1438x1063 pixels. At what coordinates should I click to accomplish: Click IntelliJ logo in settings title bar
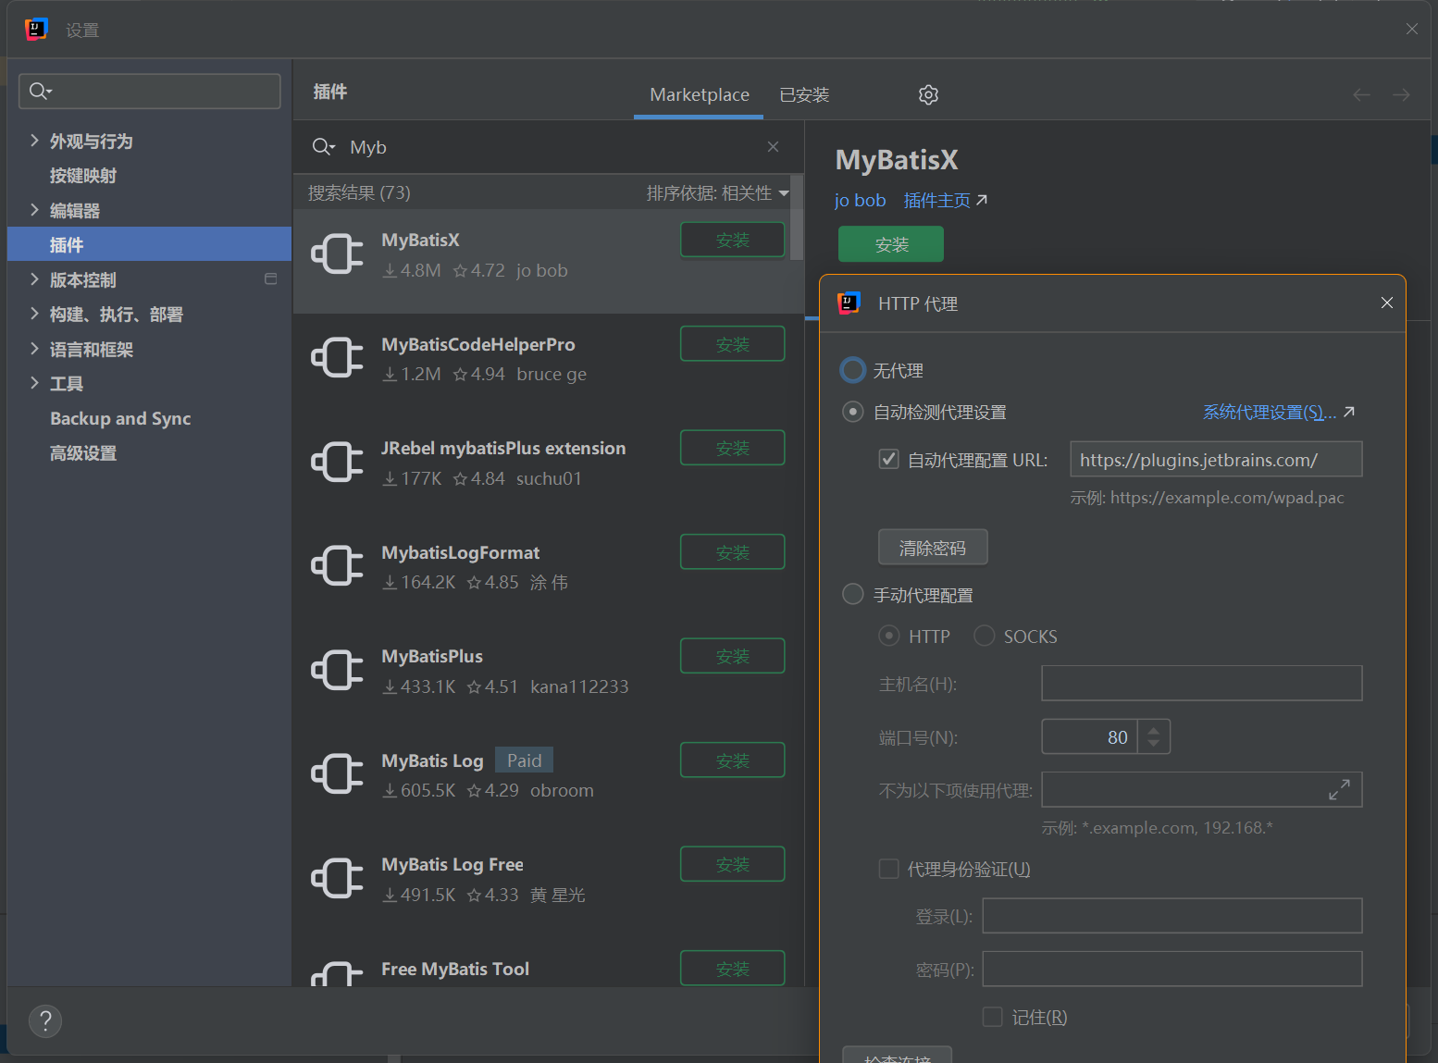[35, 30]
